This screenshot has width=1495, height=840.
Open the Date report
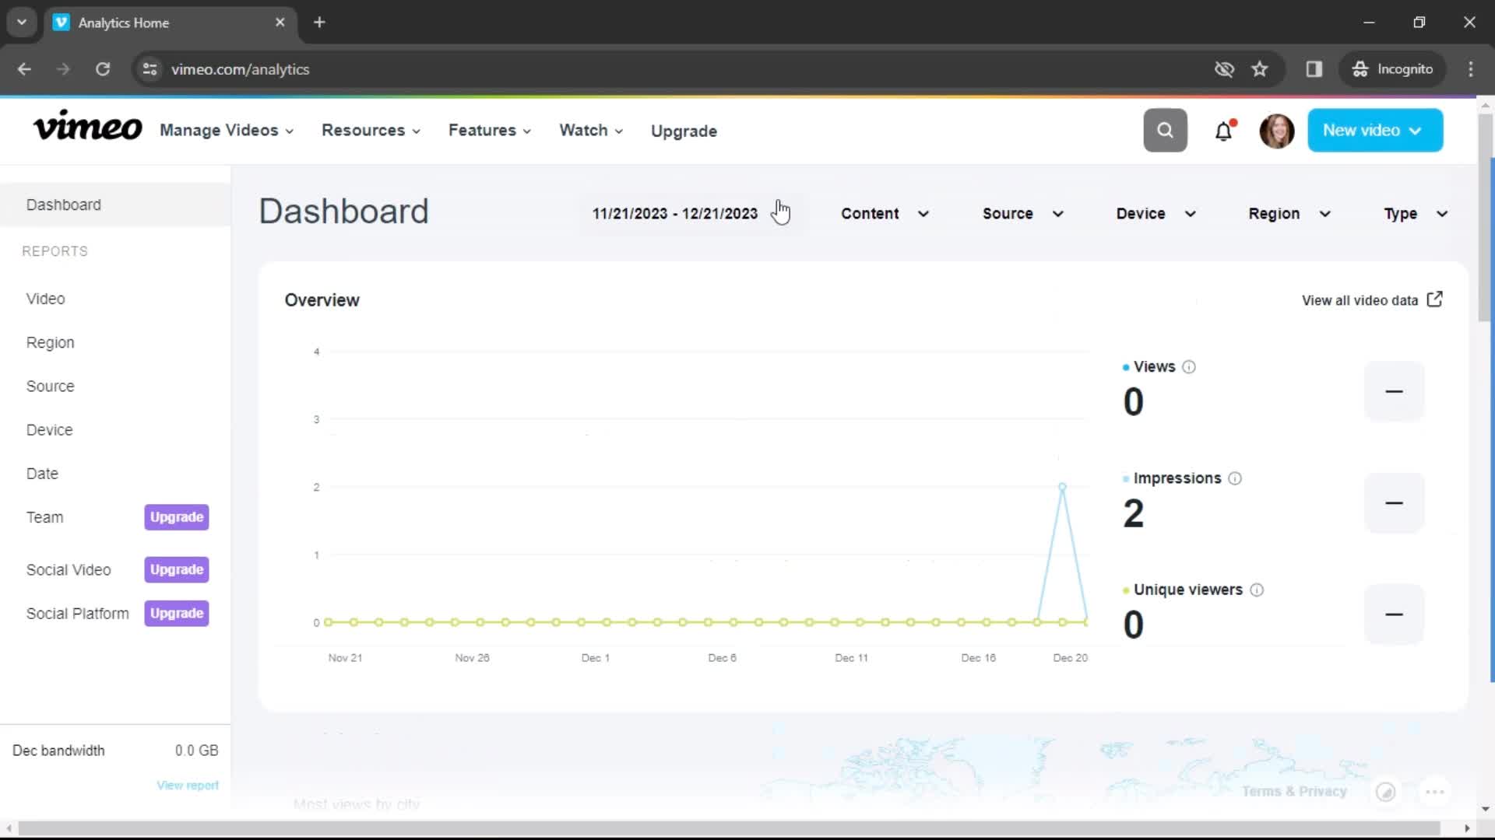coord(42,473)
